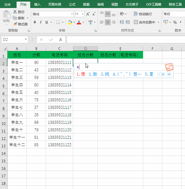
Task: Toggle bold formatting
Action: [x=35, y=22]
